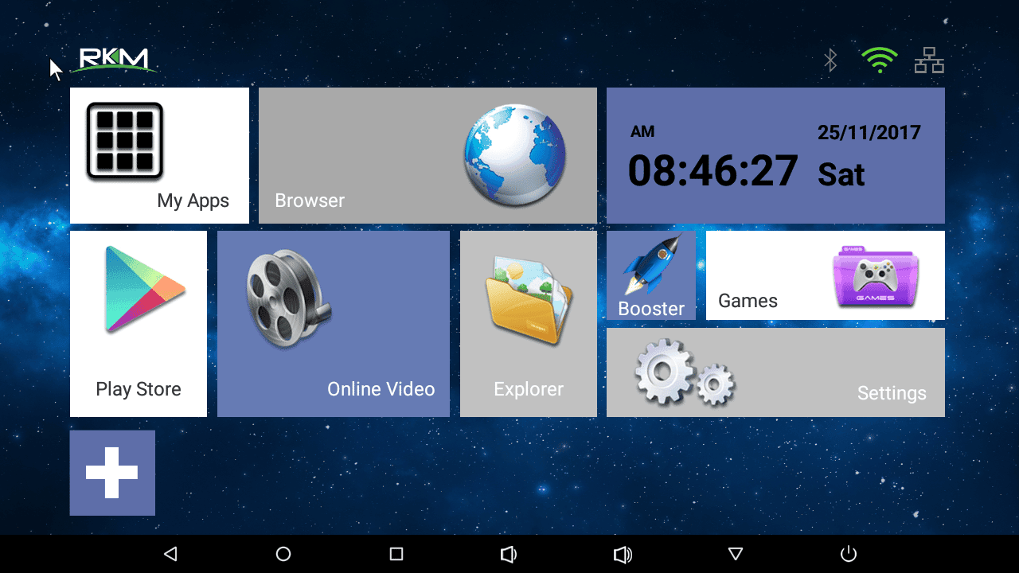Screen dimensions: 1019x573
Task: Run the Booster rocket tile
Action: click(x=651, y=275)
